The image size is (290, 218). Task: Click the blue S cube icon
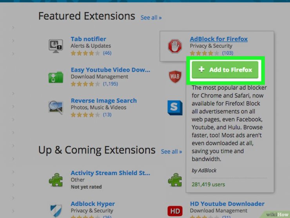click(x=175, y=108)
